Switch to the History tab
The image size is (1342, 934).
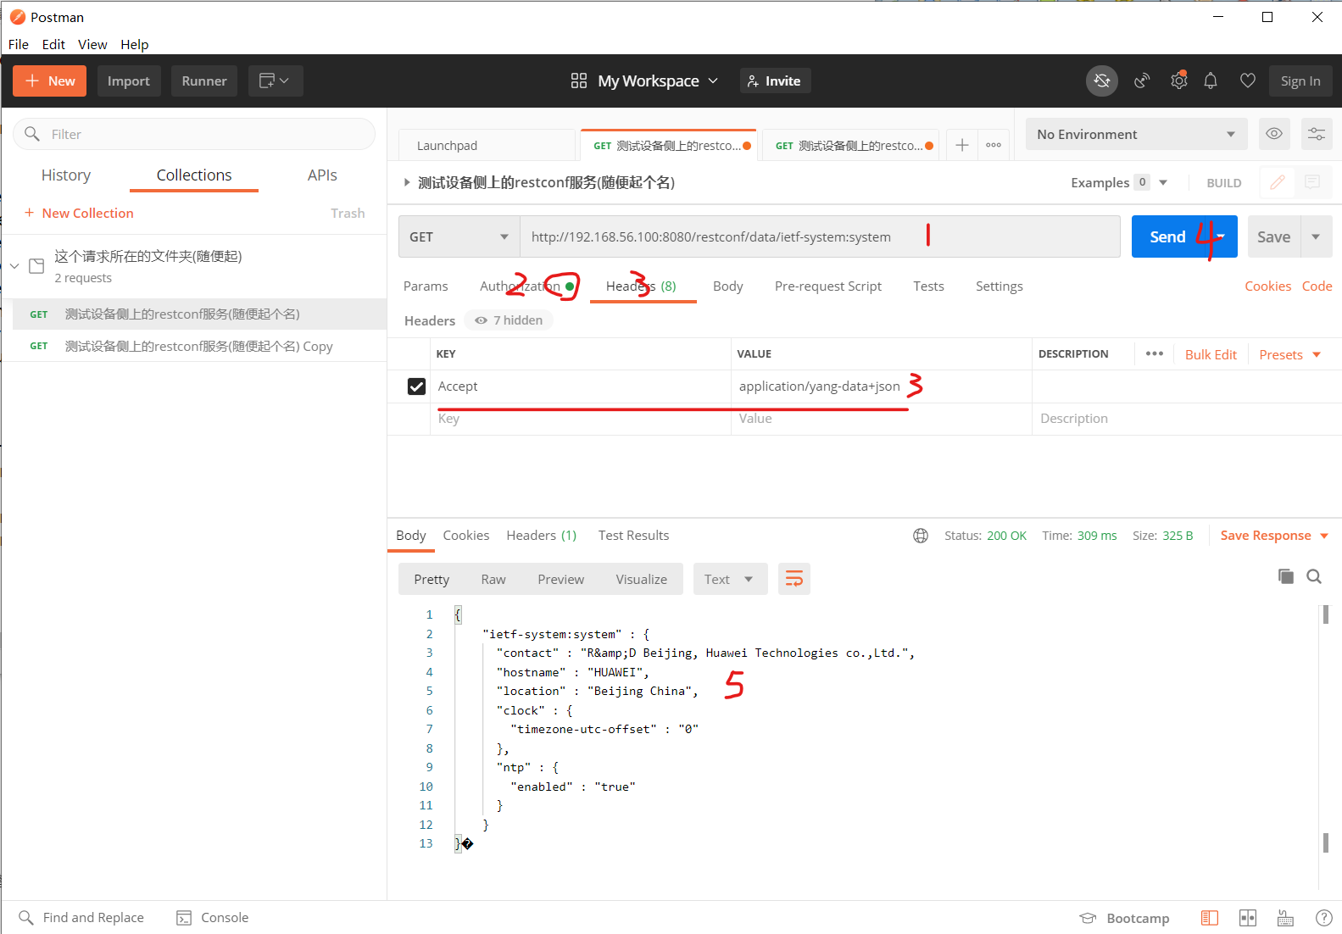click(66, 175)
